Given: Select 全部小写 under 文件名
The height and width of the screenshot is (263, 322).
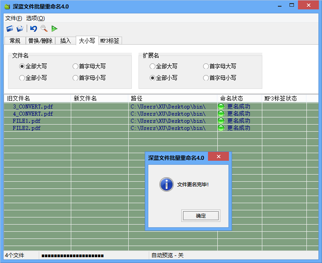Looking at the screenshot, I should coord(22,78).
